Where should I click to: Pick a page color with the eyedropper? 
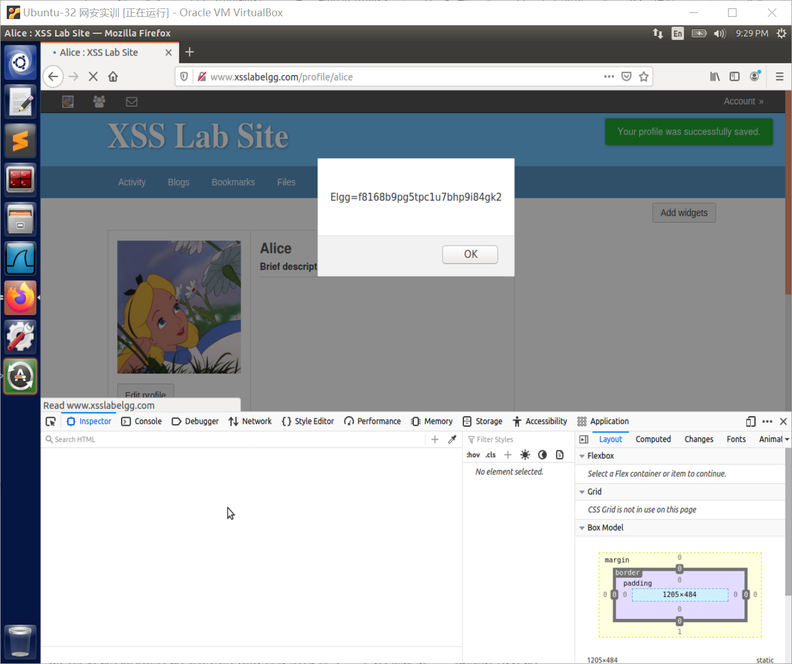(x=452, y=439)
